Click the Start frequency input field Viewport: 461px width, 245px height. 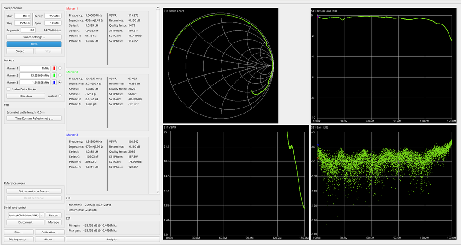(x=23, y=16)
